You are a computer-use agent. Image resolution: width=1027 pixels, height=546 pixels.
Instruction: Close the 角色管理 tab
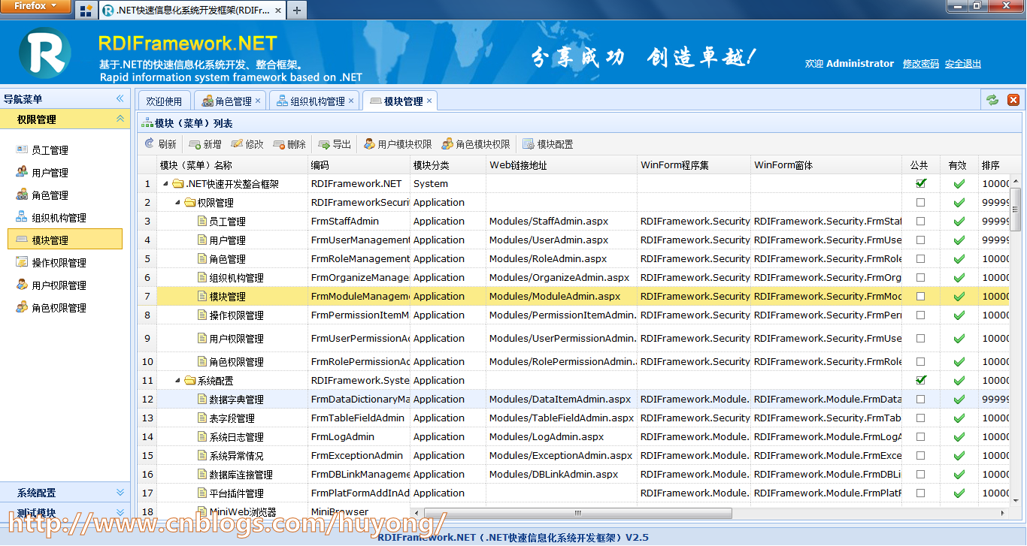258,100
